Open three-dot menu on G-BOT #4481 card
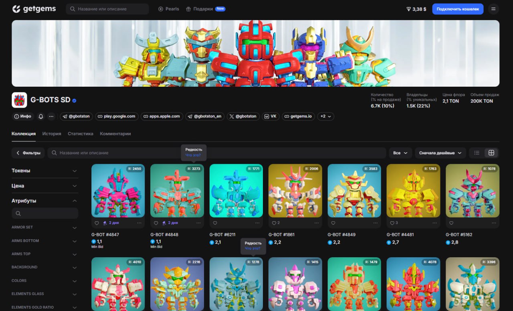Screen dimensions: 513x311 pyautogui.click(x=434, y=223)
